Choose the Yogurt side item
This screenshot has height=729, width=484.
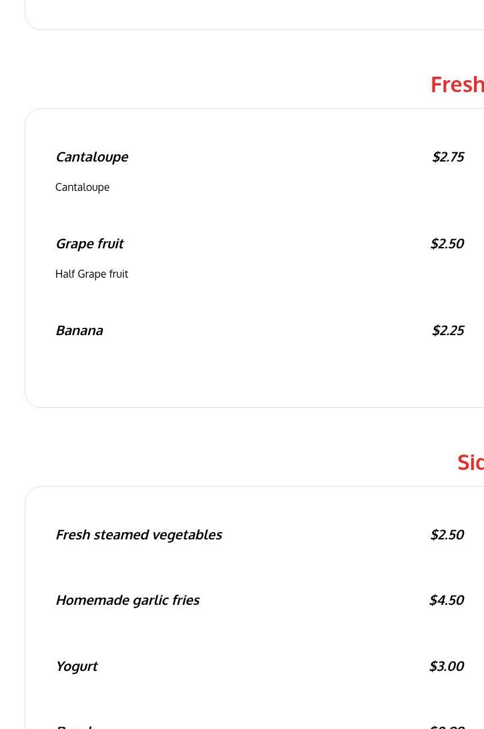tap(76, 666)
